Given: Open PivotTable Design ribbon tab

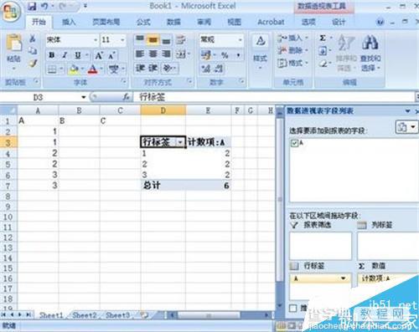Looking at the screenshot, I should coord(339,22).
